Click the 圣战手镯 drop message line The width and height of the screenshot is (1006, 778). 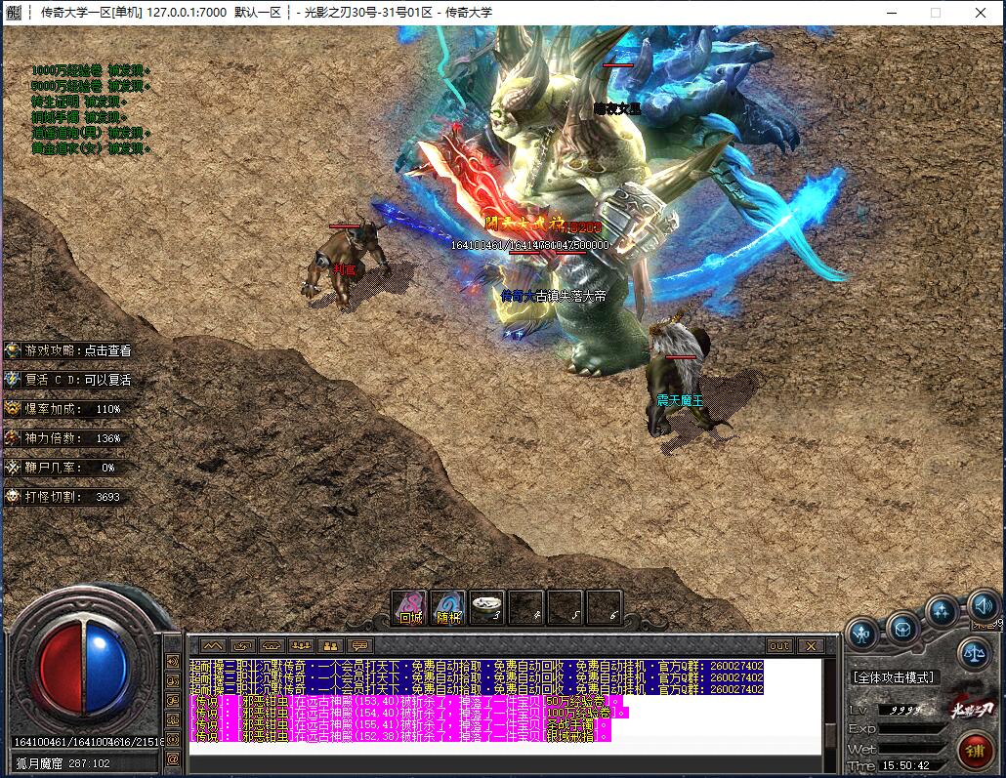click(x=400, y=724)
